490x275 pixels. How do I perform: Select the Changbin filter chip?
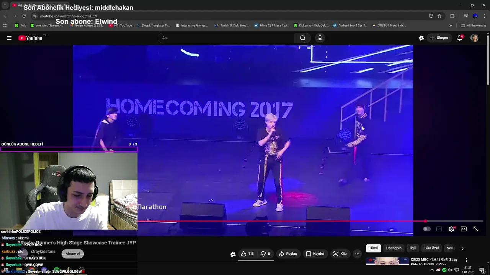click(394, 248)
